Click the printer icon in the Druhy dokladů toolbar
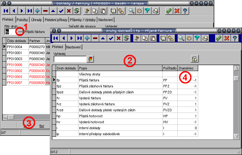Screen dimensions: 242x155 pyautogui.click(x=205, y=38)
